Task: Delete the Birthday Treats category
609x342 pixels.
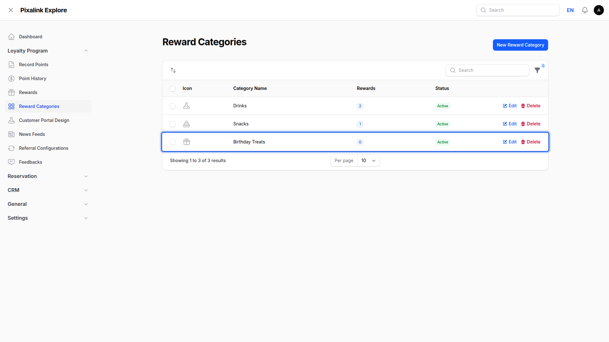Action: pos(531,142)
